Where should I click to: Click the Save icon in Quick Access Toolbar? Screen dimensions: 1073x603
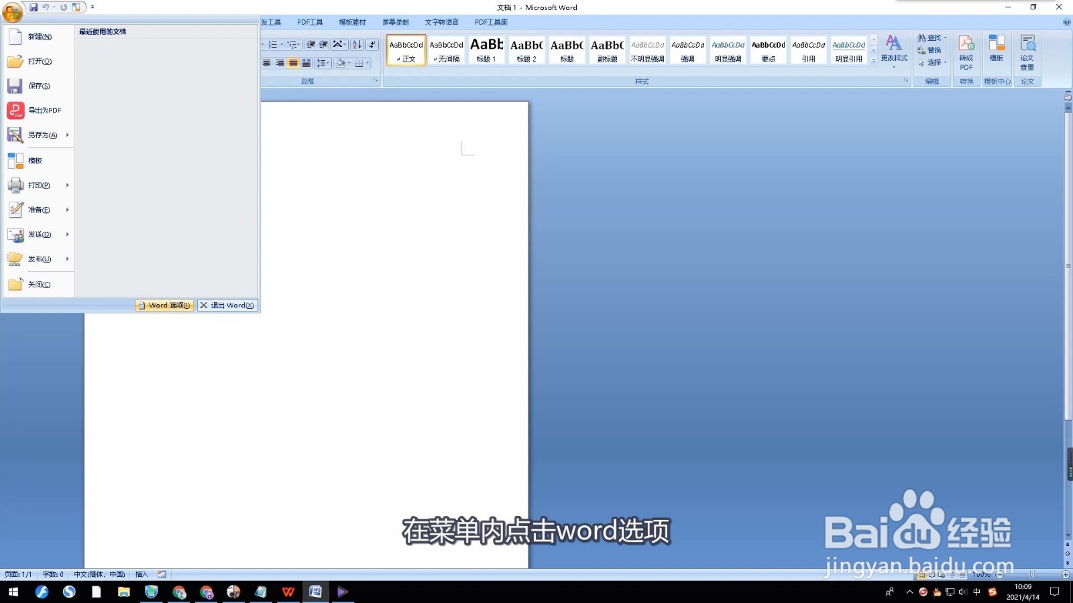pyautogui.click(x=33, y=7)
